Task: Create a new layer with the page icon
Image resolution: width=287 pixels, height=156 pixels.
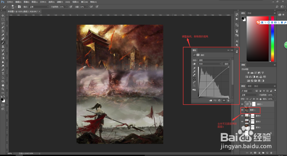Action: (267, 153)
